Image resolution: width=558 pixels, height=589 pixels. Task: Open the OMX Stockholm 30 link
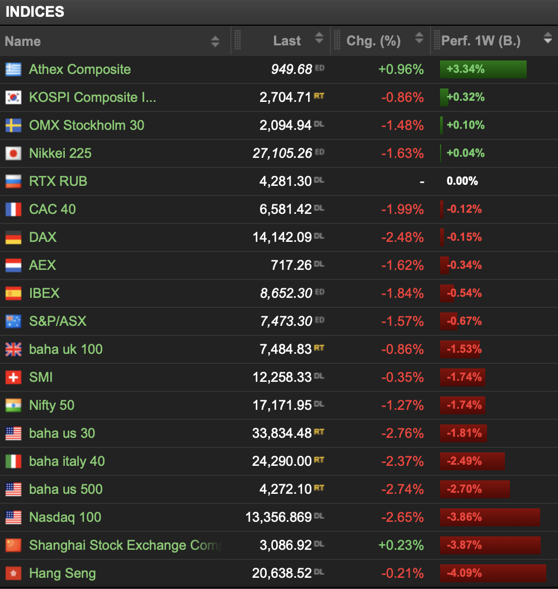(x=87, y=125)
